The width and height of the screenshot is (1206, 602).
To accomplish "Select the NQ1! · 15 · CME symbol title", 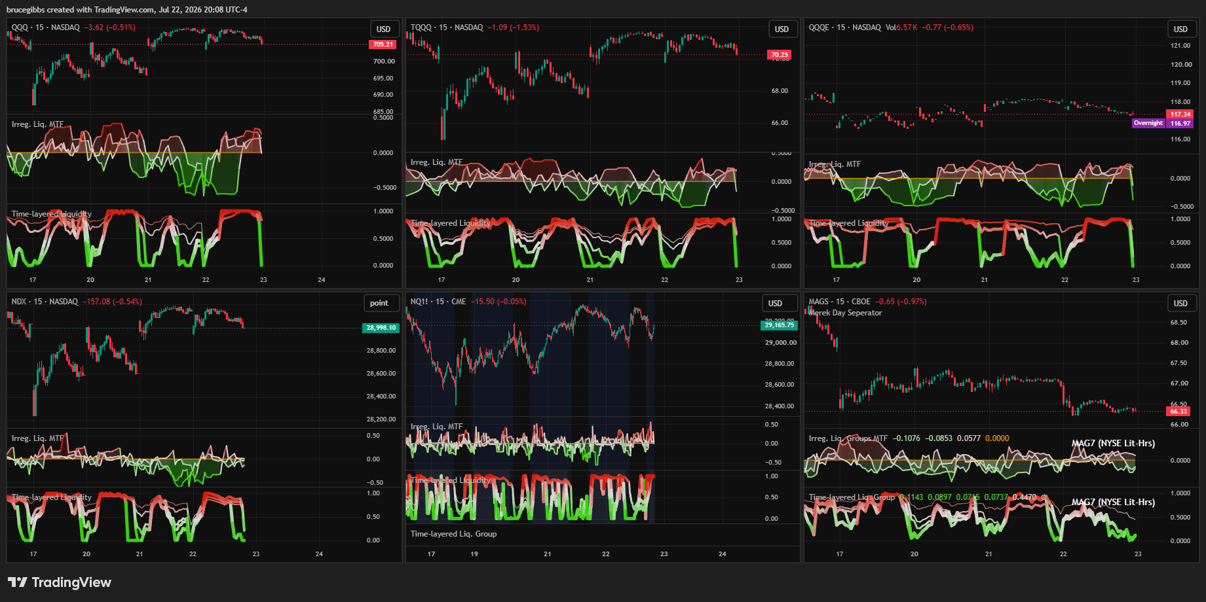I will 438,302.
